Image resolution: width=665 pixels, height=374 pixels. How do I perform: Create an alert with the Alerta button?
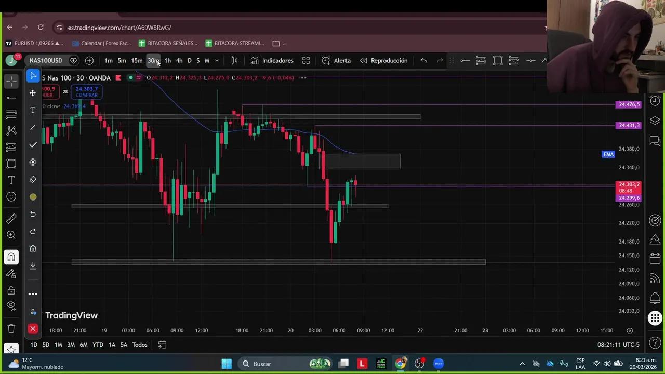pyautogui.click(x=336, y=61)
